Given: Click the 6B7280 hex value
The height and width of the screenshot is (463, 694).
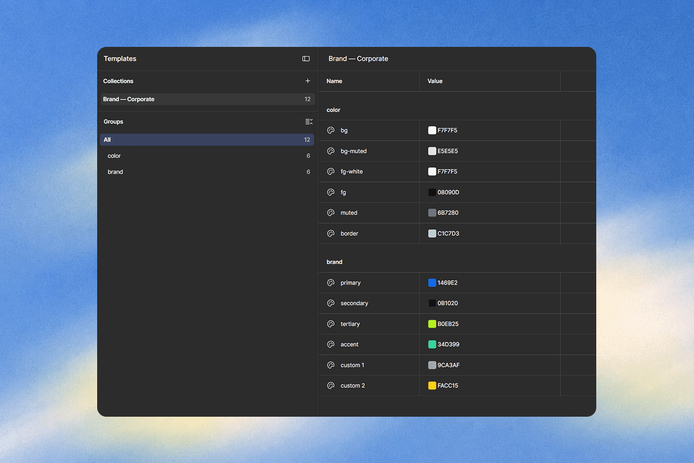Looking at the screenshot, I should 448,212.
